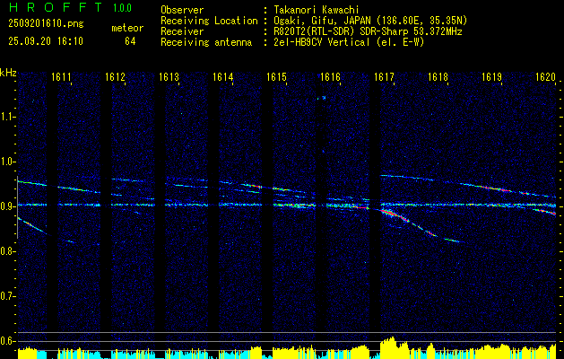Click location text Ogaki, Gifu, JAPAN

point(322,21)
